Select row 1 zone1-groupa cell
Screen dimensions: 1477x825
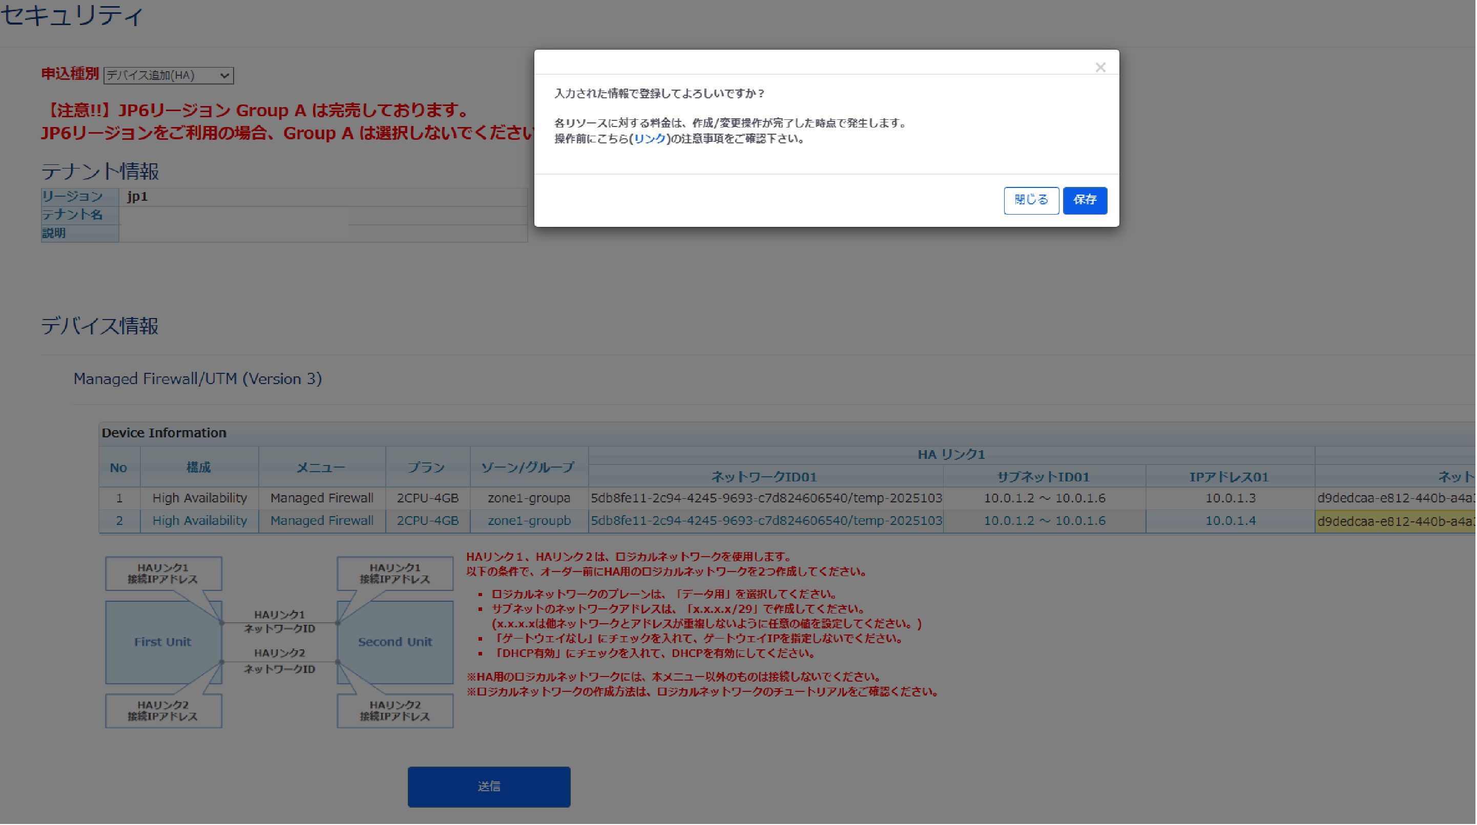(x=529, y=498)
